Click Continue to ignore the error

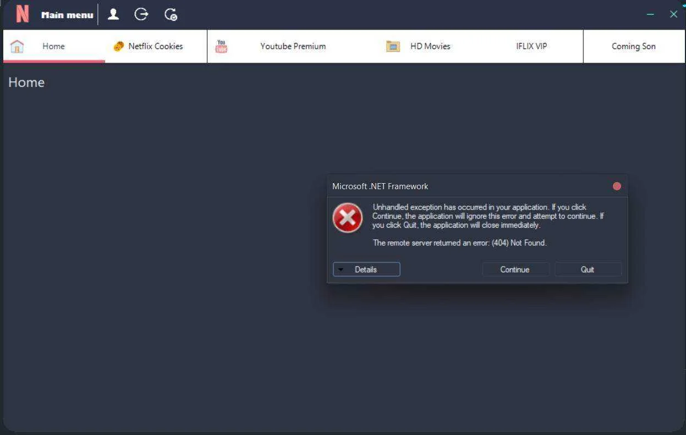coord(515,269)
